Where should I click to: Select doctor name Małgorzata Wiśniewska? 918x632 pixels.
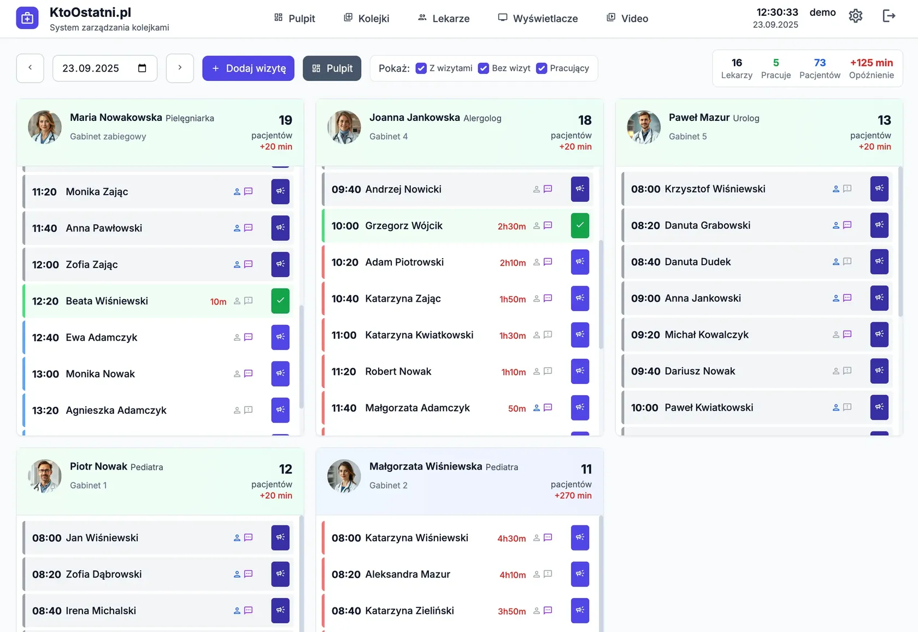point(426,466)
